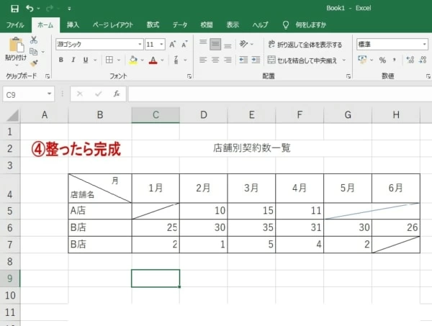
Task: Select middle vertical align icon
Action: pyautogui.click(x=215, y=45)
